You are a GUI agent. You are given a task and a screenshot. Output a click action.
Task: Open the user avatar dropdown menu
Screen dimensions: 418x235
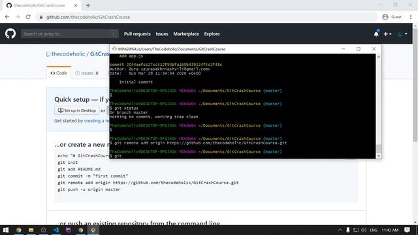pyautogui.click(x=402, y=34)
